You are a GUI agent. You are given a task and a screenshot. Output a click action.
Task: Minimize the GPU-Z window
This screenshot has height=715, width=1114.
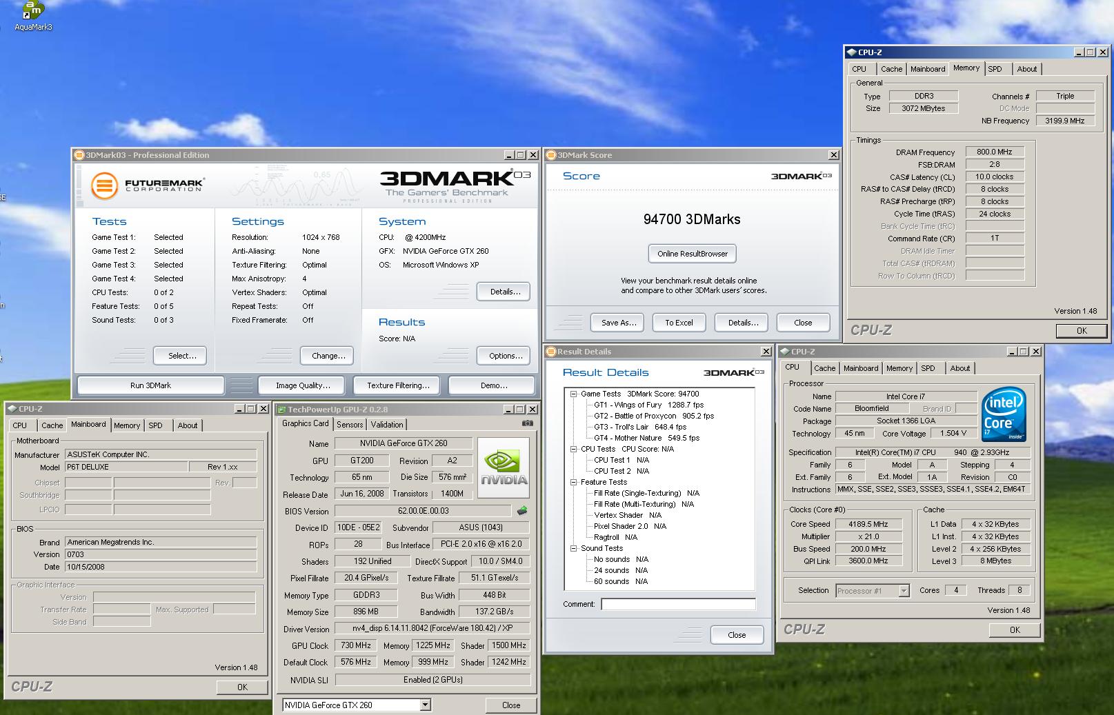click(x=509, y=410)
